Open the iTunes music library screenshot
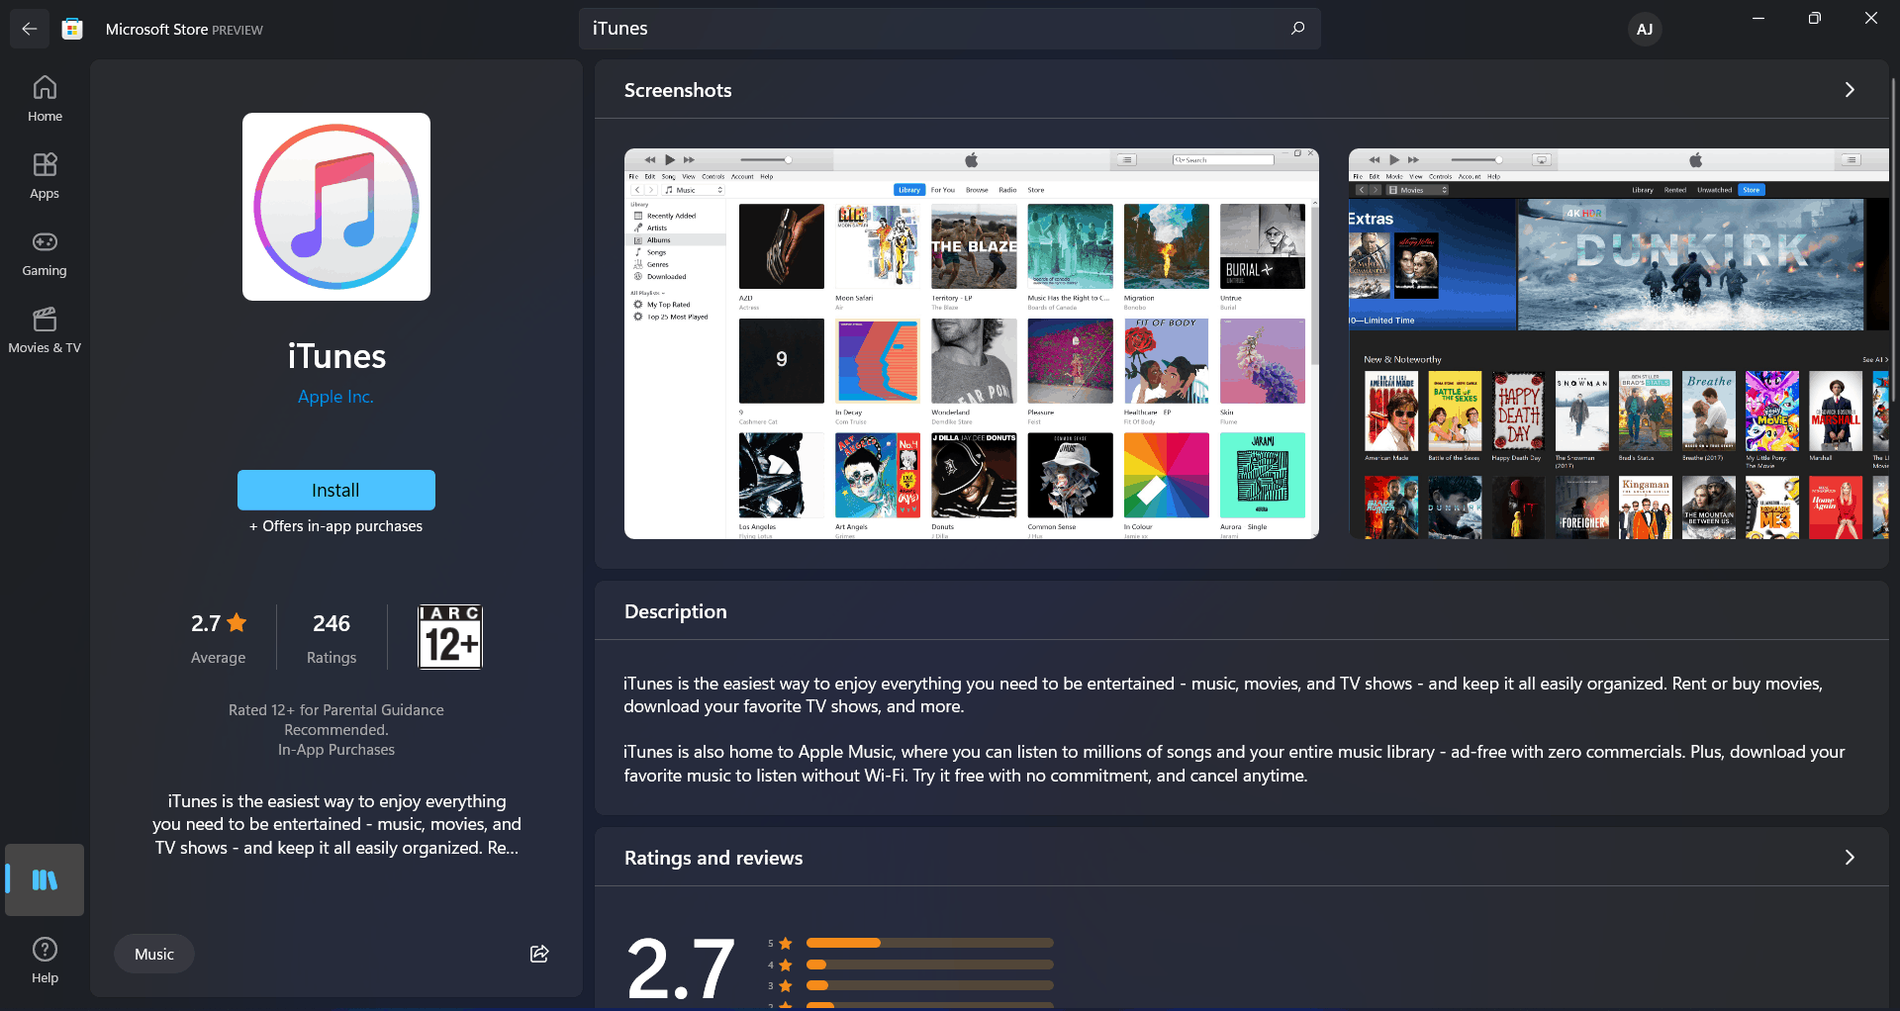 pos(971,343)
